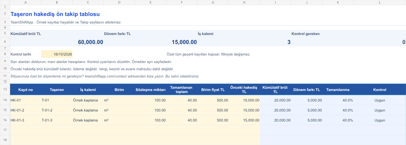The image size is (406, 145).
Task: Select the 'Birim fiyat TL' header cell
Action: coord(213,90)
